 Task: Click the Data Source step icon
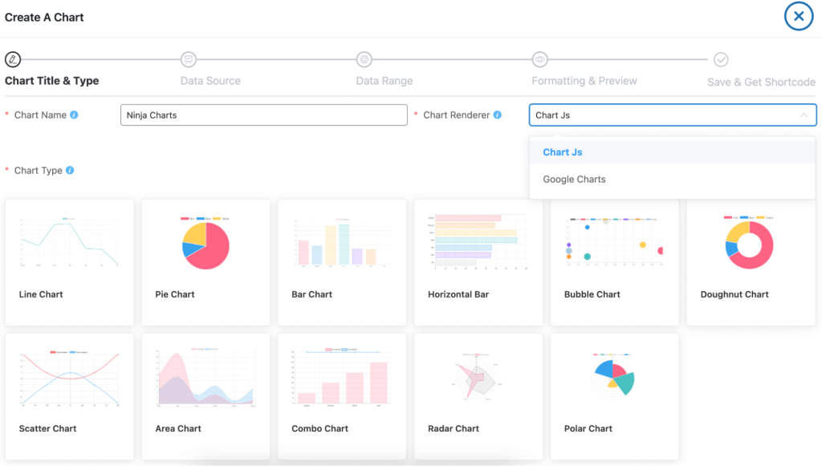tap(189, 59)
